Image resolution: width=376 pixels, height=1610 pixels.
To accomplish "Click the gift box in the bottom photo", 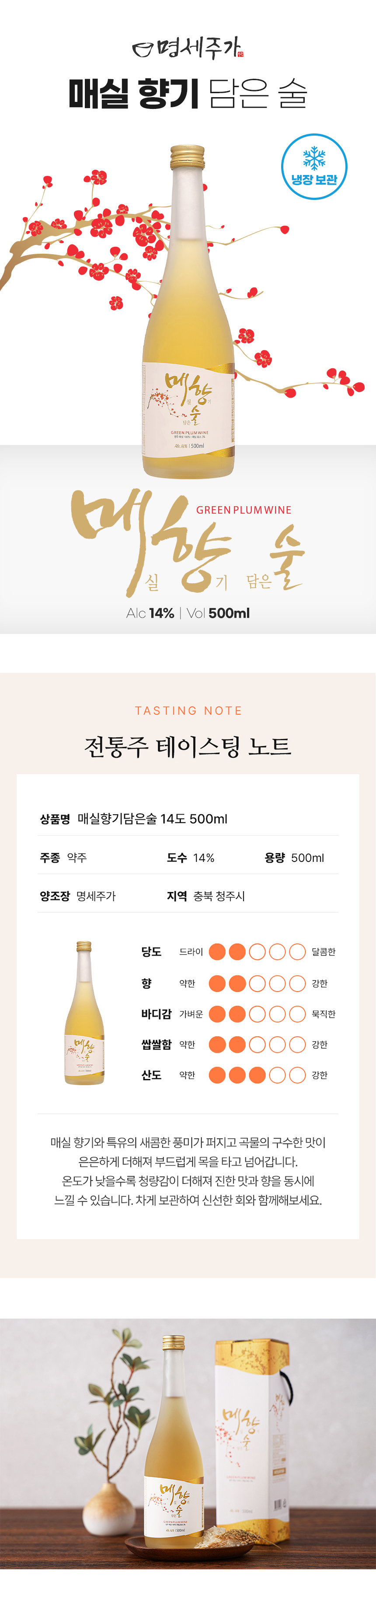I will tap(252, 1431).
